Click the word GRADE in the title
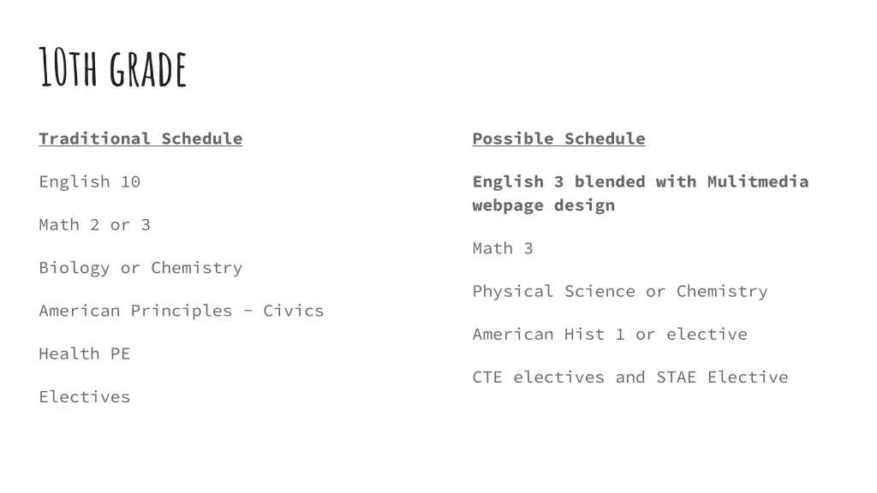Viewport: 877px width, 493px height. click(x=148, y=68)
